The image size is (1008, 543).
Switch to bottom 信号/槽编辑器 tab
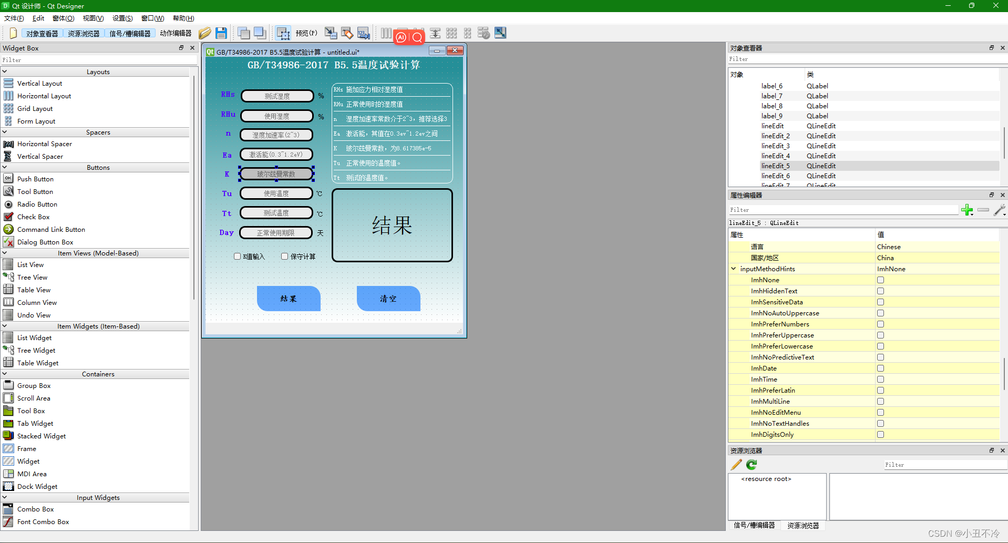point(754,525)
